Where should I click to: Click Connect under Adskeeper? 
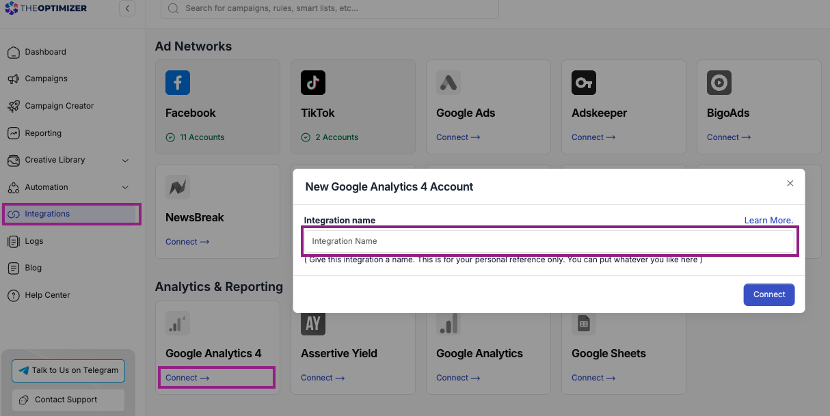click(x=593, y=137)
